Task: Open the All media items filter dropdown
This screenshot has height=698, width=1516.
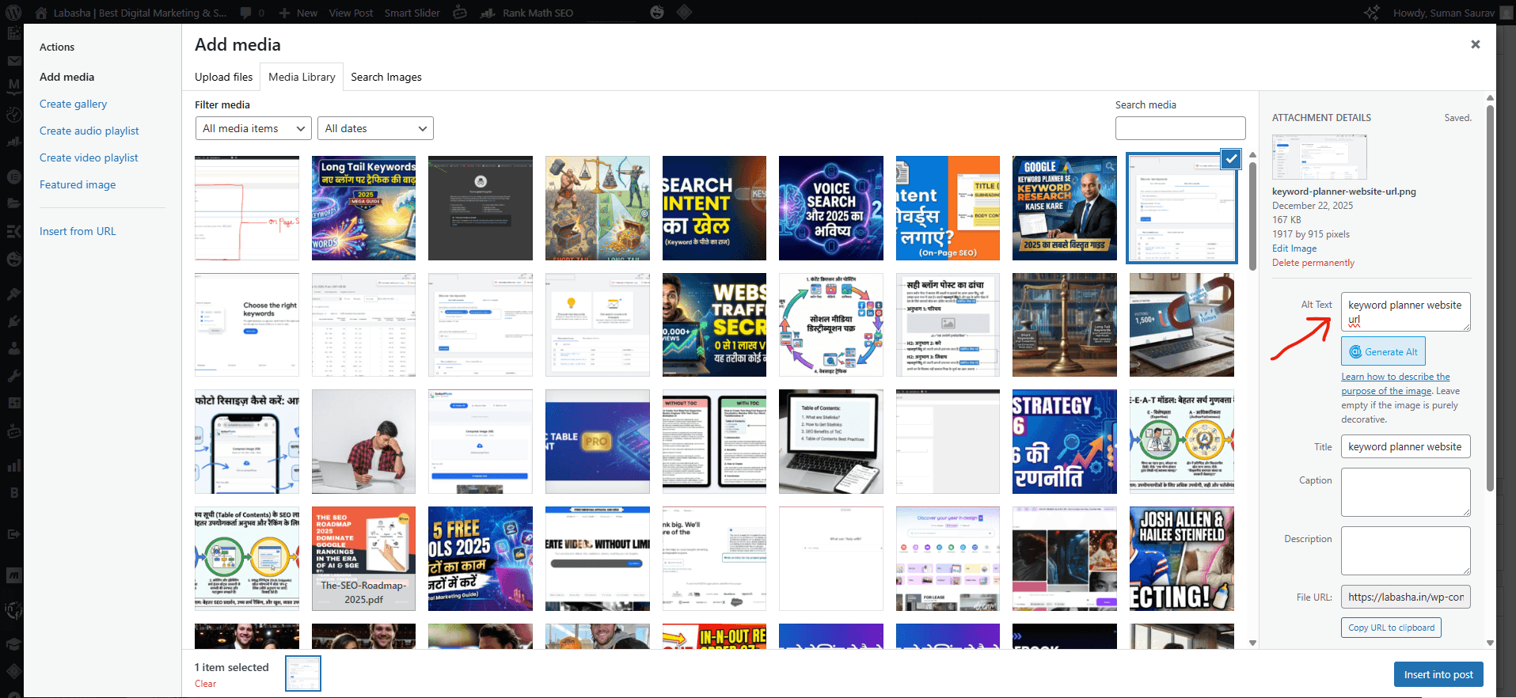Action: 253,128
